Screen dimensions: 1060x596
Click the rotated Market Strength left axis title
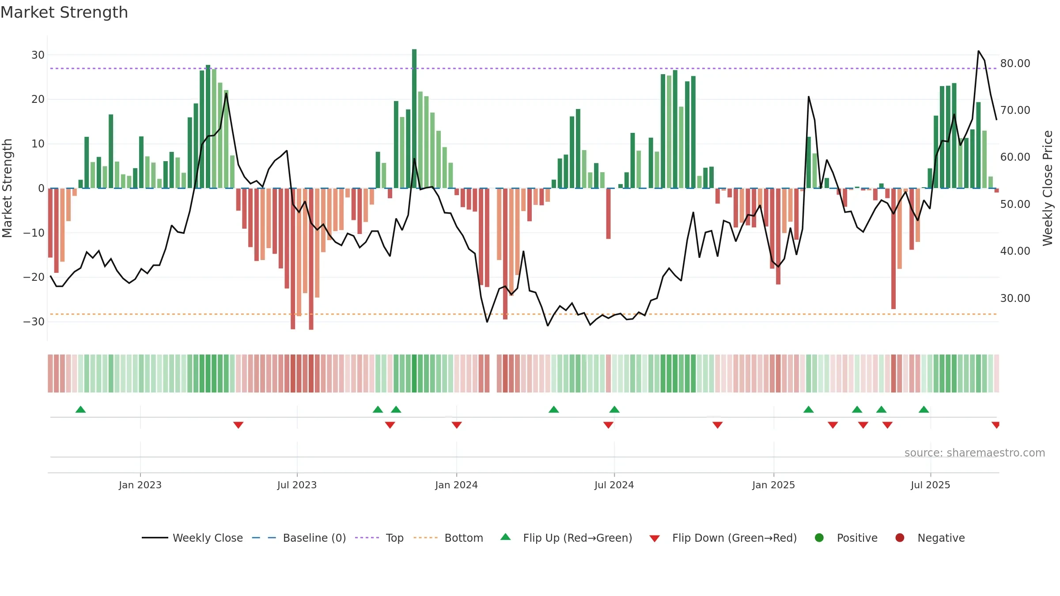click(7, 188)
